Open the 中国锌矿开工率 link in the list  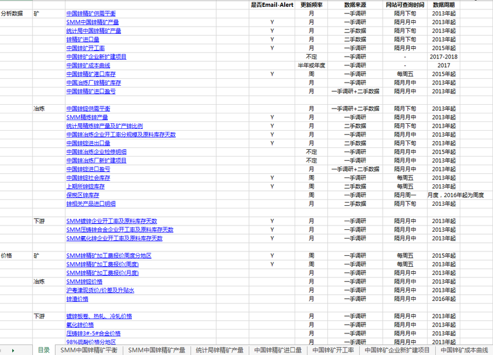[x=86, y=48]
